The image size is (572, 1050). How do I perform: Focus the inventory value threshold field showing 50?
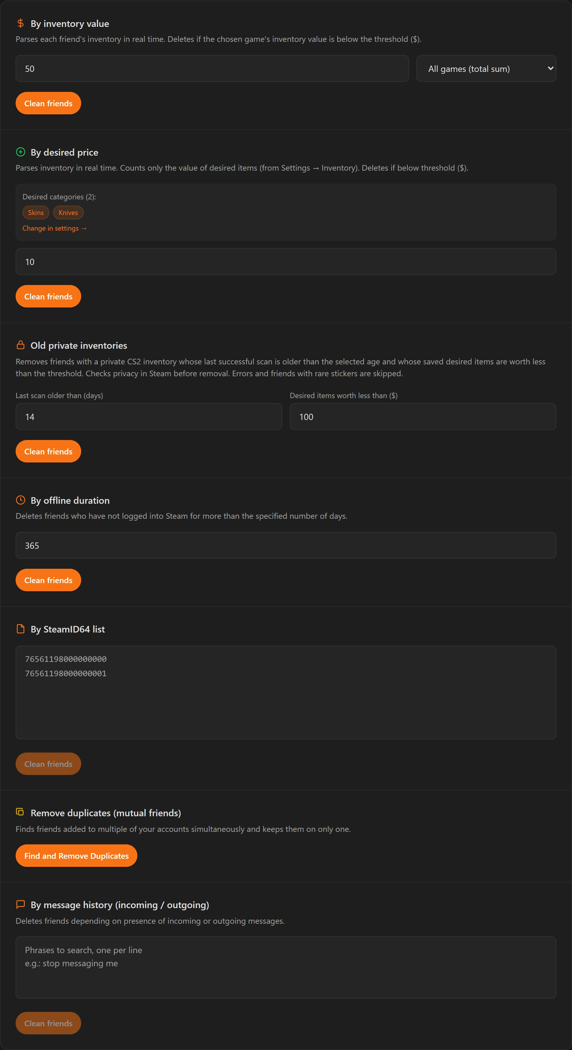212,68
